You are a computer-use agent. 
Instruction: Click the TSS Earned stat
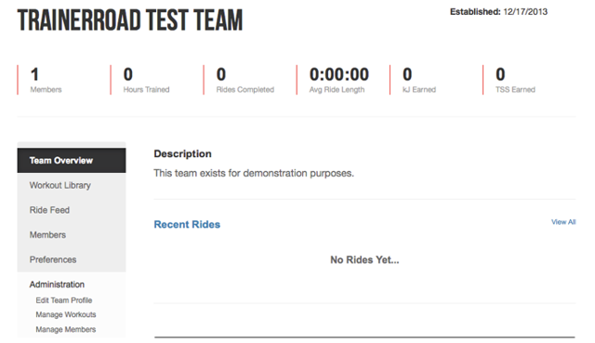point(515,80)
